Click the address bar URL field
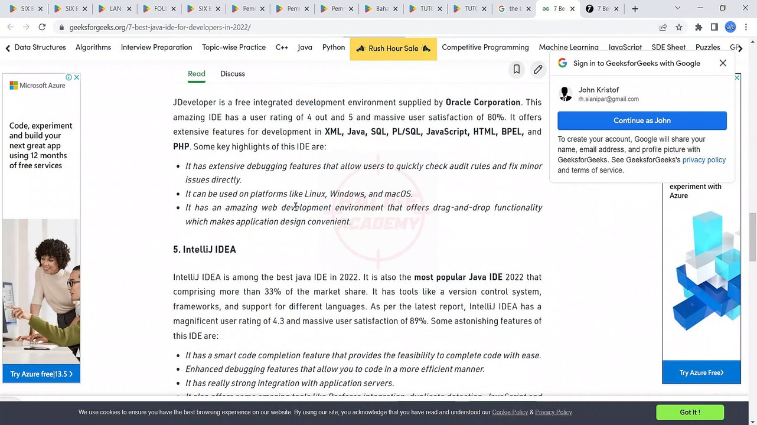This screenshot has width=757, height=425. point(354,27)
